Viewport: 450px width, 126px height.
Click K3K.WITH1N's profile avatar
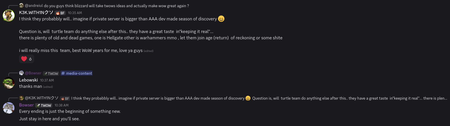(x=9, y=15)
